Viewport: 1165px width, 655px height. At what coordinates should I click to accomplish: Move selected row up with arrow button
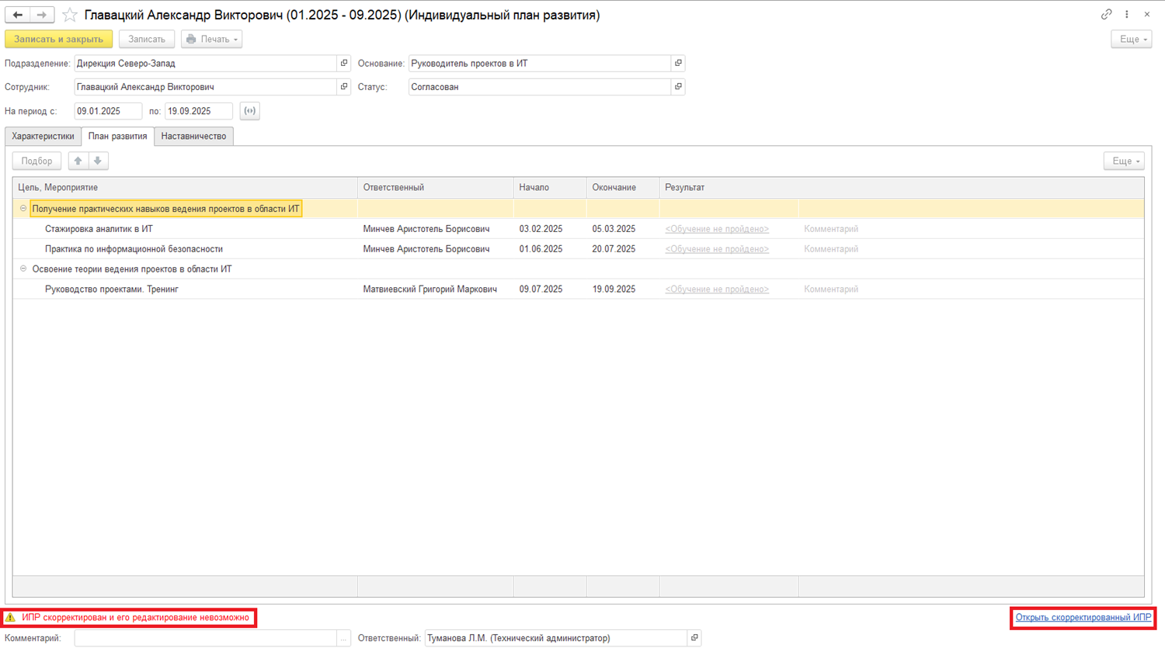point(78,161)
